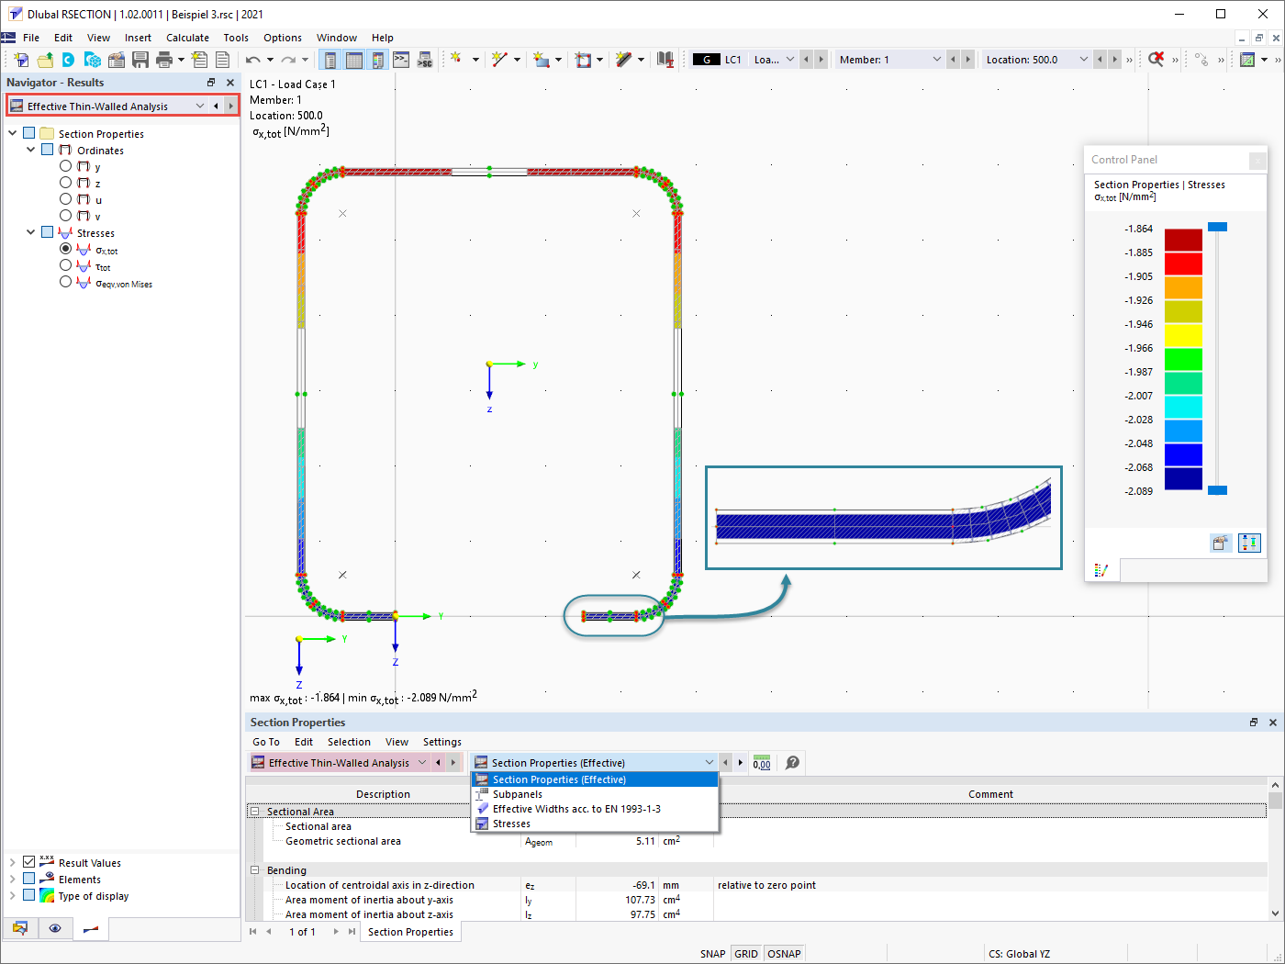1285x964 pixels.
Task: Select the new line tool
Action: [498, 60]
